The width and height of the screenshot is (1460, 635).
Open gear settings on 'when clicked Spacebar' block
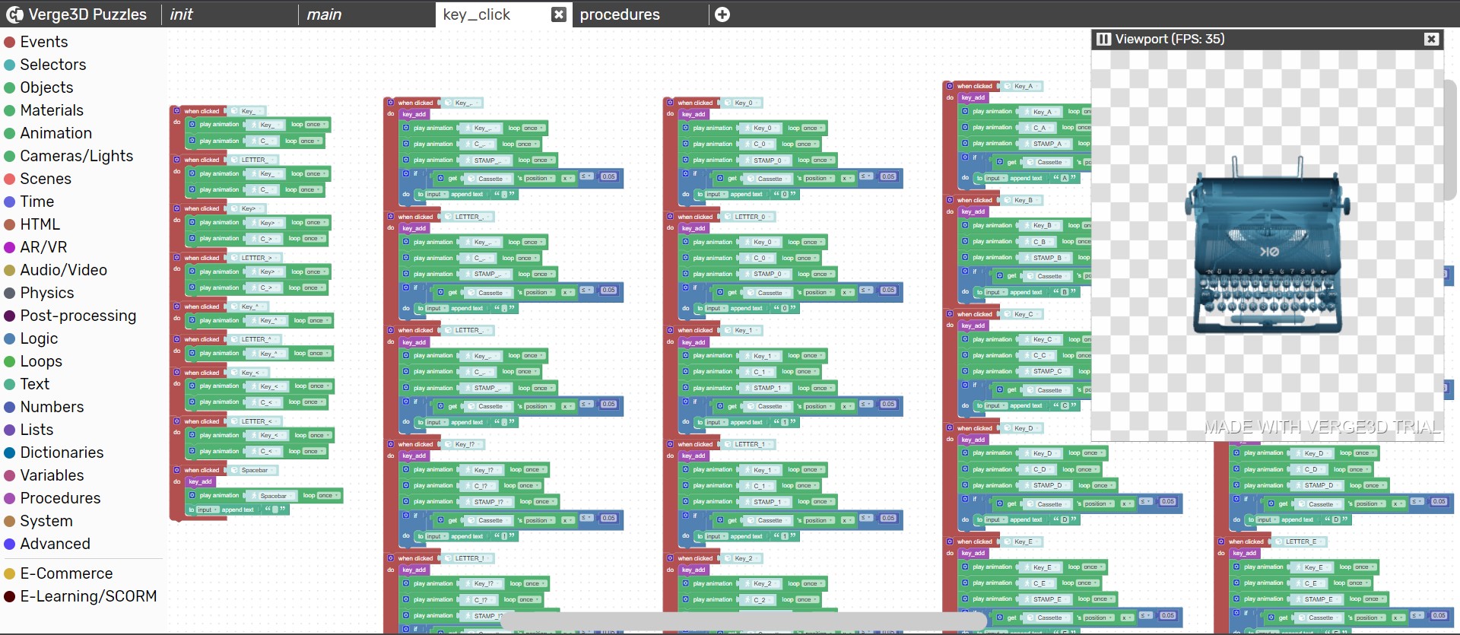[x=176, y=470]
